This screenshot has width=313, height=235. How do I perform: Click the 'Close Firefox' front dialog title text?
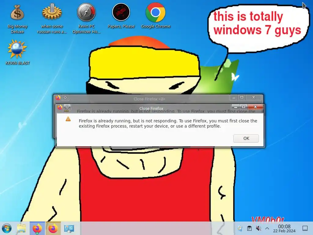[151, 109]
